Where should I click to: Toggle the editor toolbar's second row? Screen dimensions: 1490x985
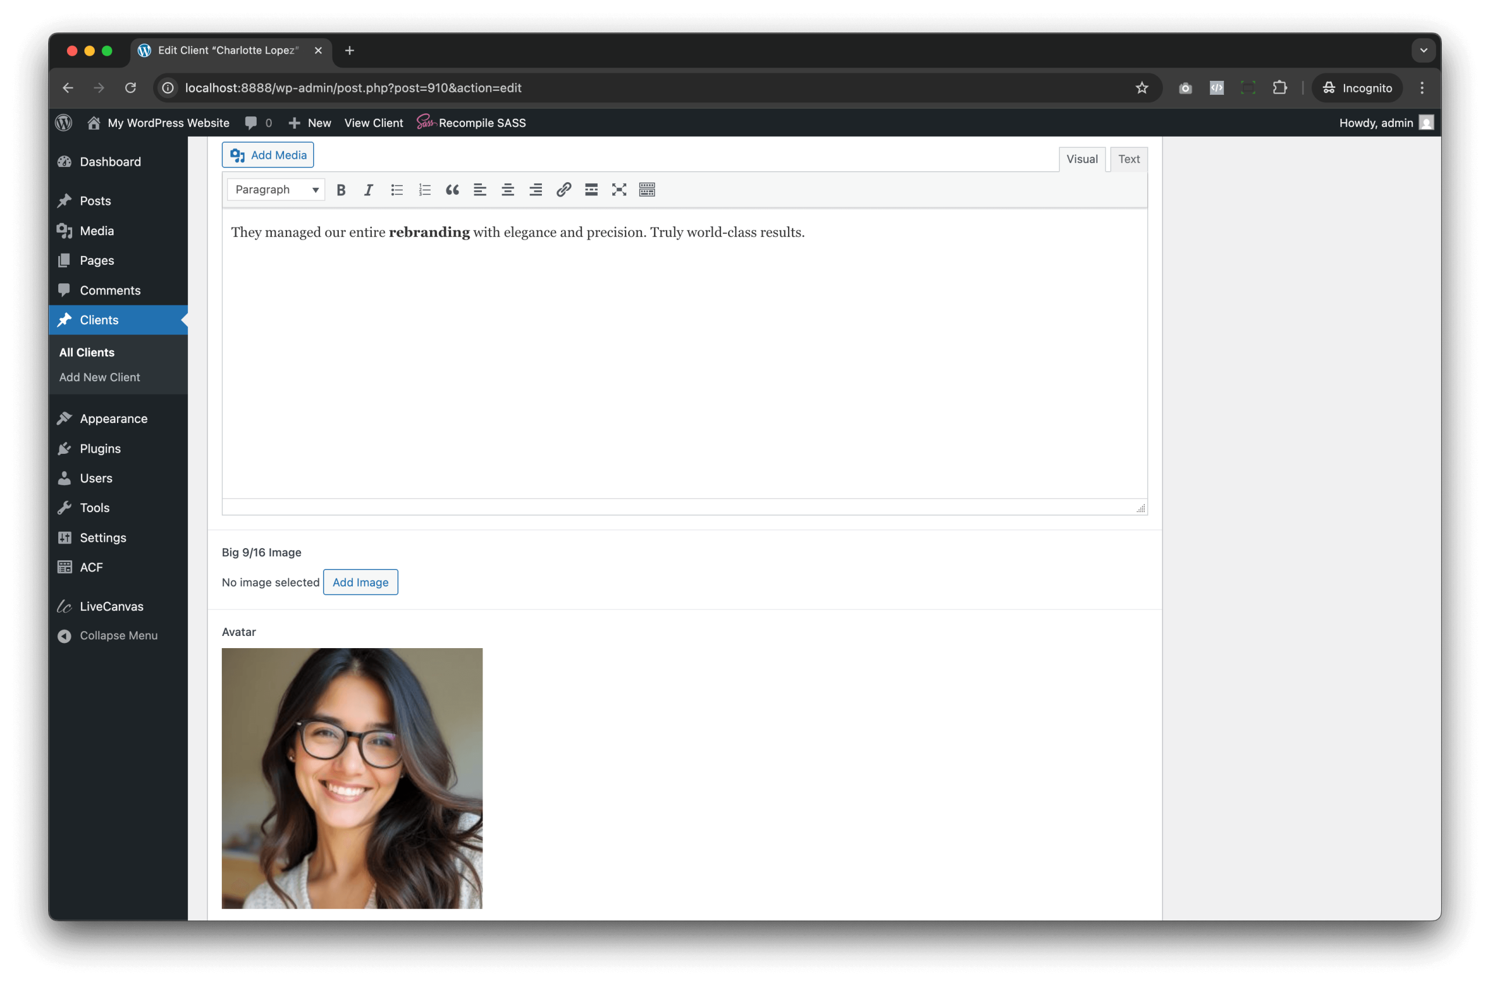(647, 190)
